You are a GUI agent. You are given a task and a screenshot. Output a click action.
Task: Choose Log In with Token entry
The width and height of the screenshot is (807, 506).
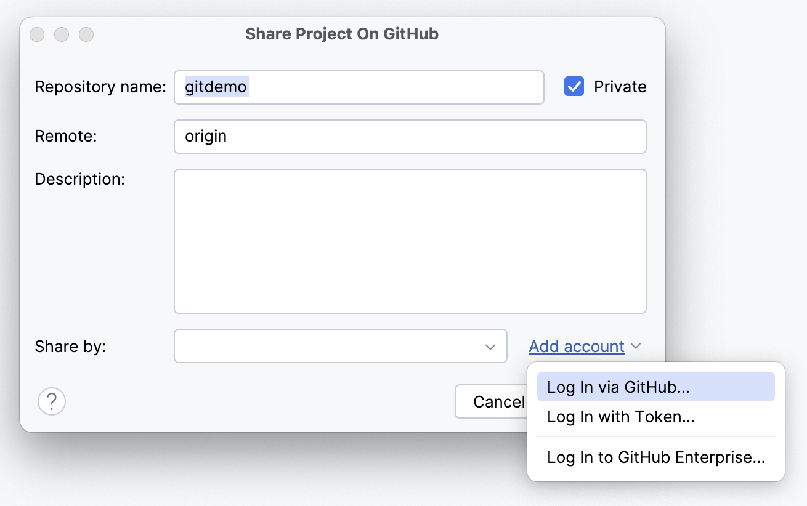620,417
